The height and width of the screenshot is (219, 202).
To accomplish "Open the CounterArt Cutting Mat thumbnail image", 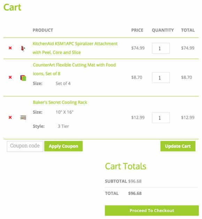I will [x=23, y=78].
